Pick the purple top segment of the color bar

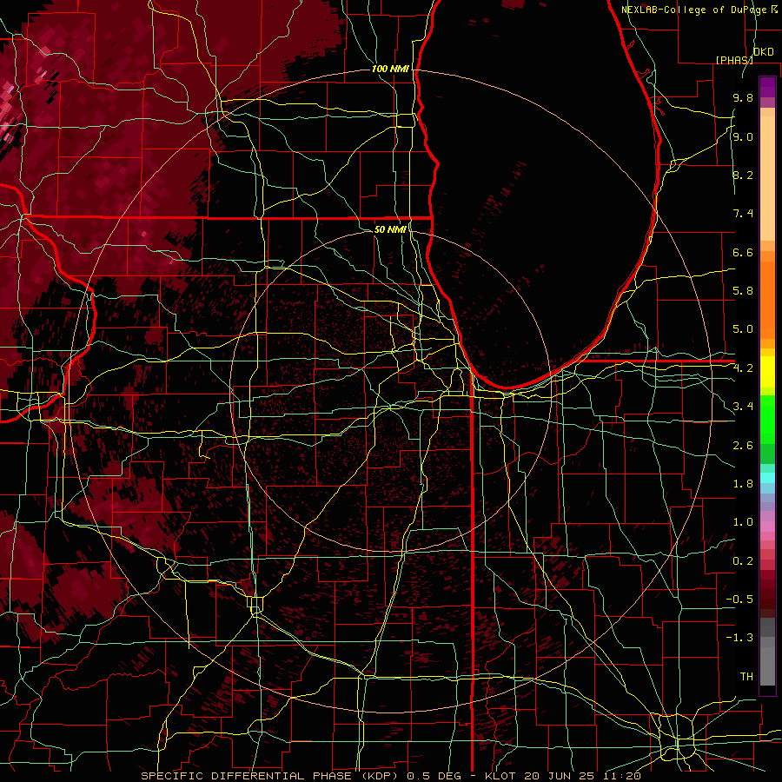(767, 87)
